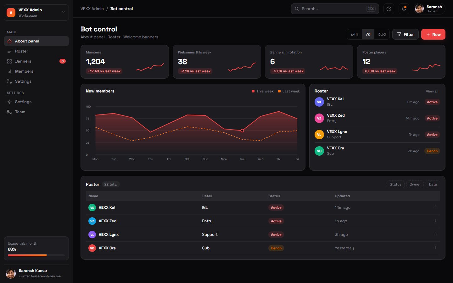Open the Roster page from sidebar

point(36,51)
